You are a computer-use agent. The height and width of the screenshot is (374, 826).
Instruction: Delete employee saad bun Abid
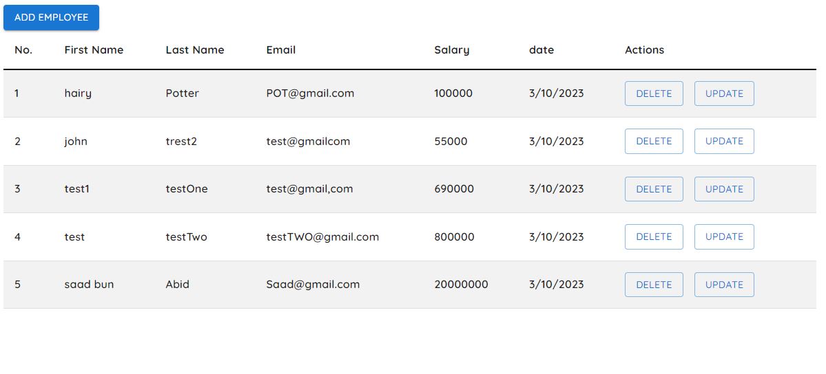coord(654,285)
